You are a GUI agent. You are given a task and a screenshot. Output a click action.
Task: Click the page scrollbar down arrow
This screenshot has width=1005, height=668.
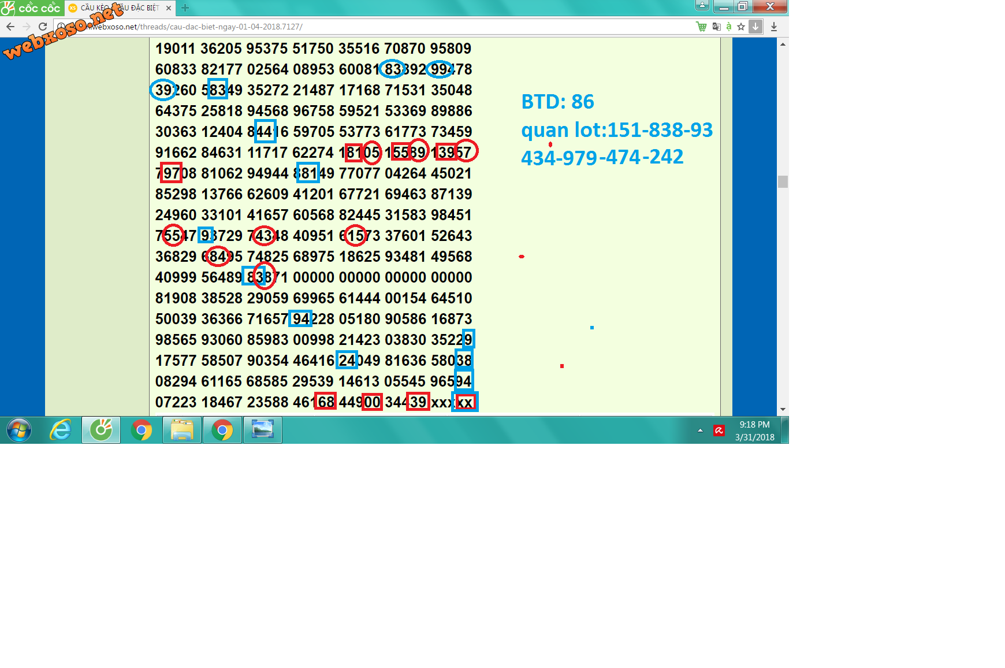coord(783,409)
